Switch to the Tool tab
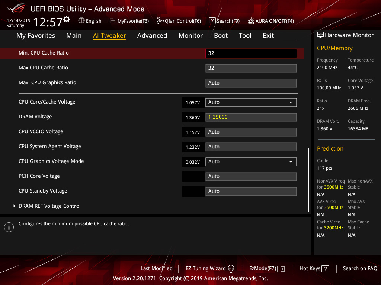 [x=245, y=36]
